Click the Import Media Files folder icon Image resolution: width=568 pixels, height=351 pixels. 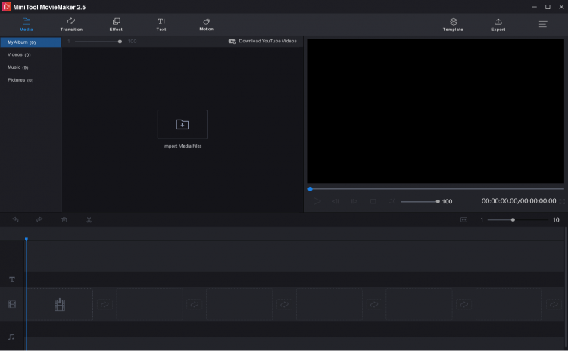click(x=182, y=124)
